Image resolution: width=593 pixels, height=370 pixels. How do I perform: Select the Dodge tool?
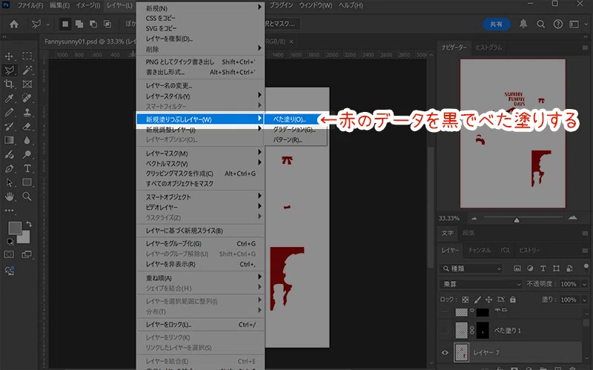click(x=27, y=154)
